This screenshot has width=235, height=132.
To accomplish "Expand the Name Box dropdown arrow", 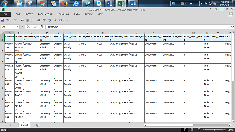I will pyautogui.click(x=18, y=27).
